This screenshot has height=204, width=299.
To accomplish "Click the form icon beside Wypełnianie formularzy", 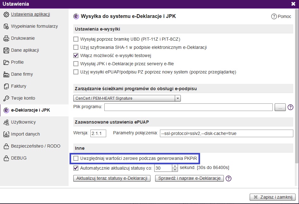I will [x=6, y=26].
